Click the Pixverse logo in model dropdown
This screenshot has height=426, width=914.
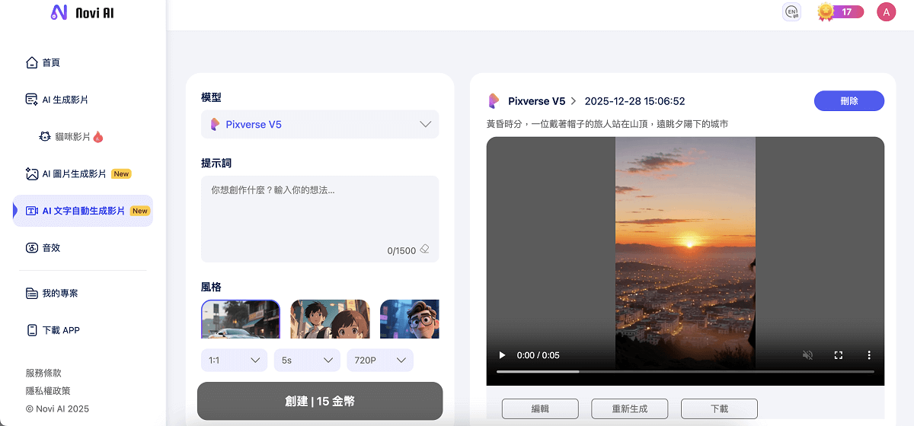click(x=215, y=124)
